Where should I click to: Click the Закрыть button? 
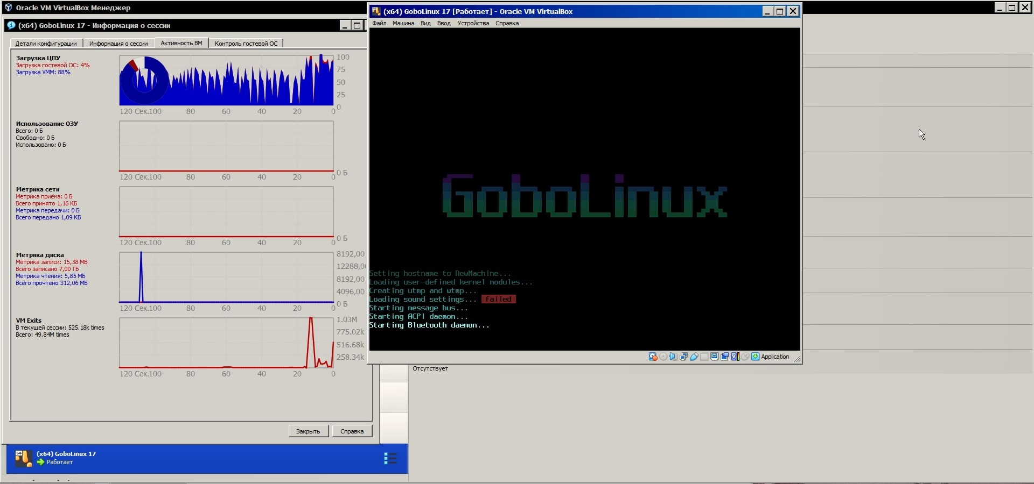[x=308, y=431]
